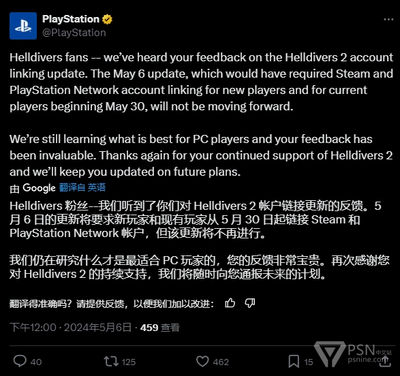
Task: Click the 40 replies count
Action: (x=36, y=362)
